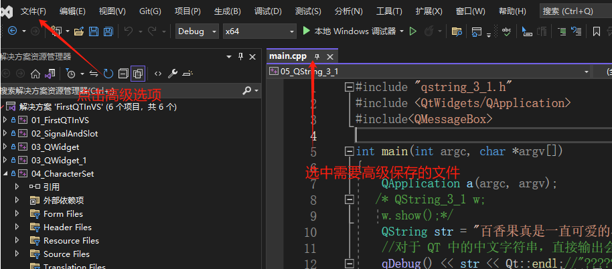Select the Form Files folder
This screenshot has height=269, width=612.
63,213
